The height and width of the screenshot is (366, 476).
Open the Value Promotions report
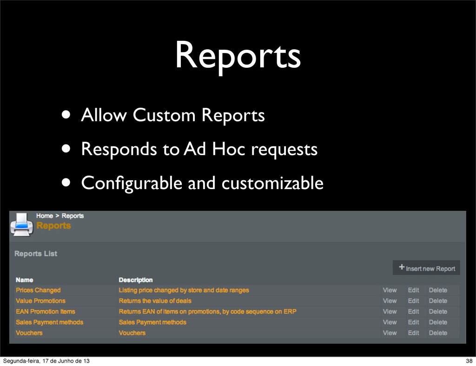[41, 301]
